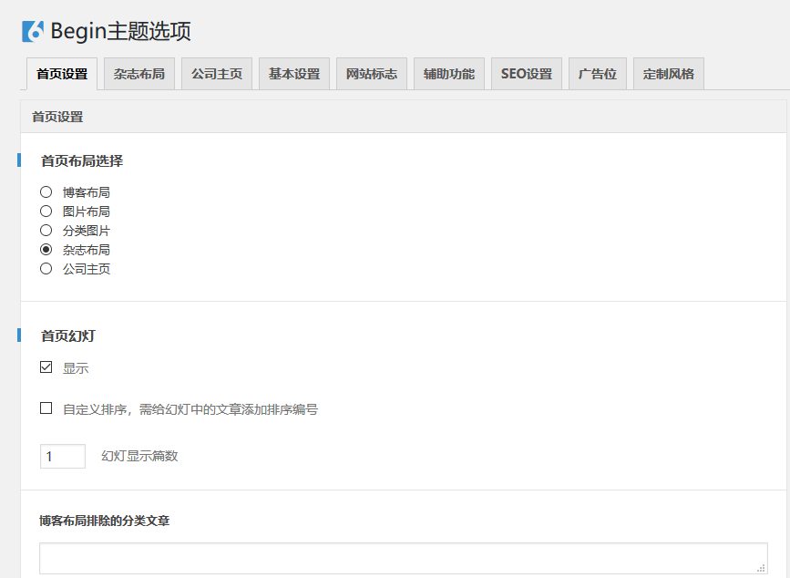Screen dimensions: 790x578
Task: Select the 网站标志 tab
Action: [371, 74]
